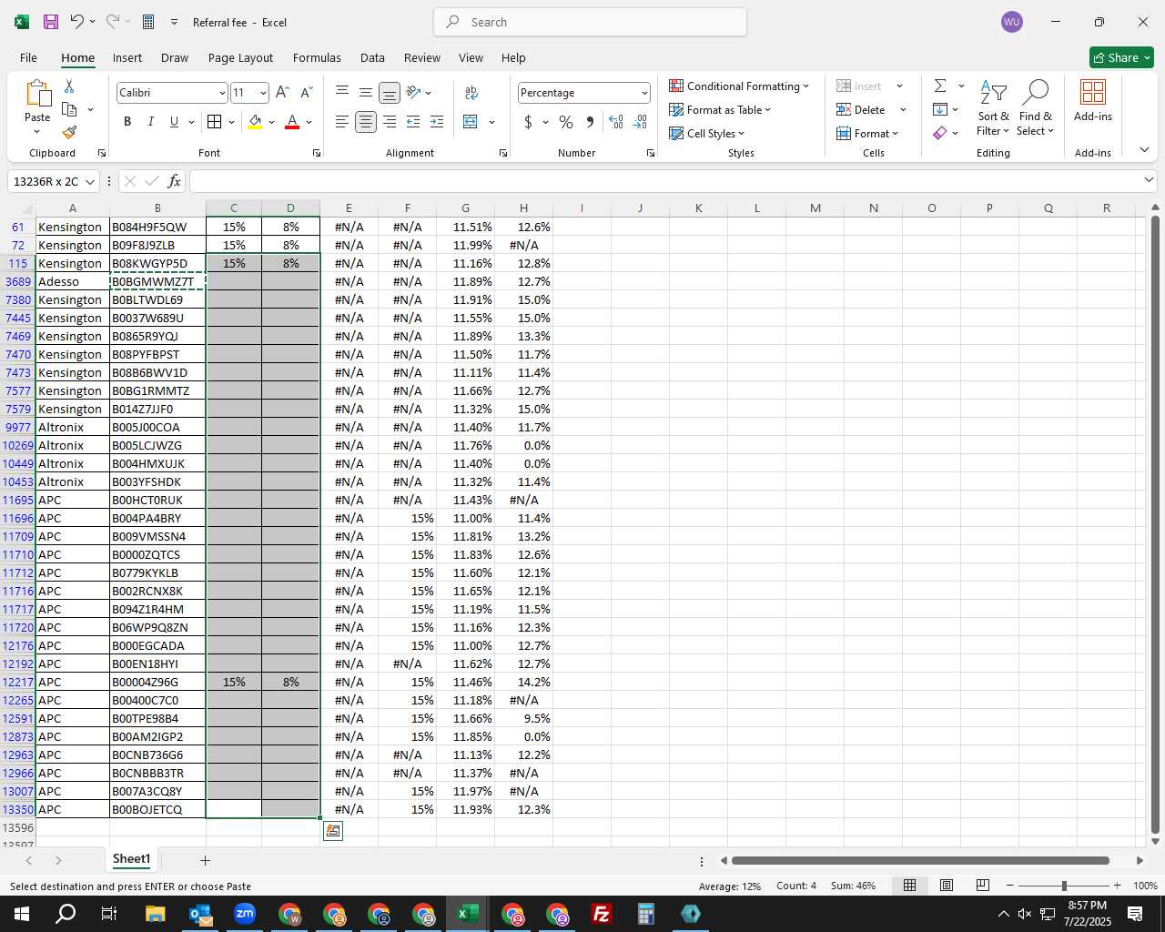Toggle Underline formatting
Image resolution: width=1165 pixels, height=932 pixels.
pyautogui.click(x=174, y=122)
